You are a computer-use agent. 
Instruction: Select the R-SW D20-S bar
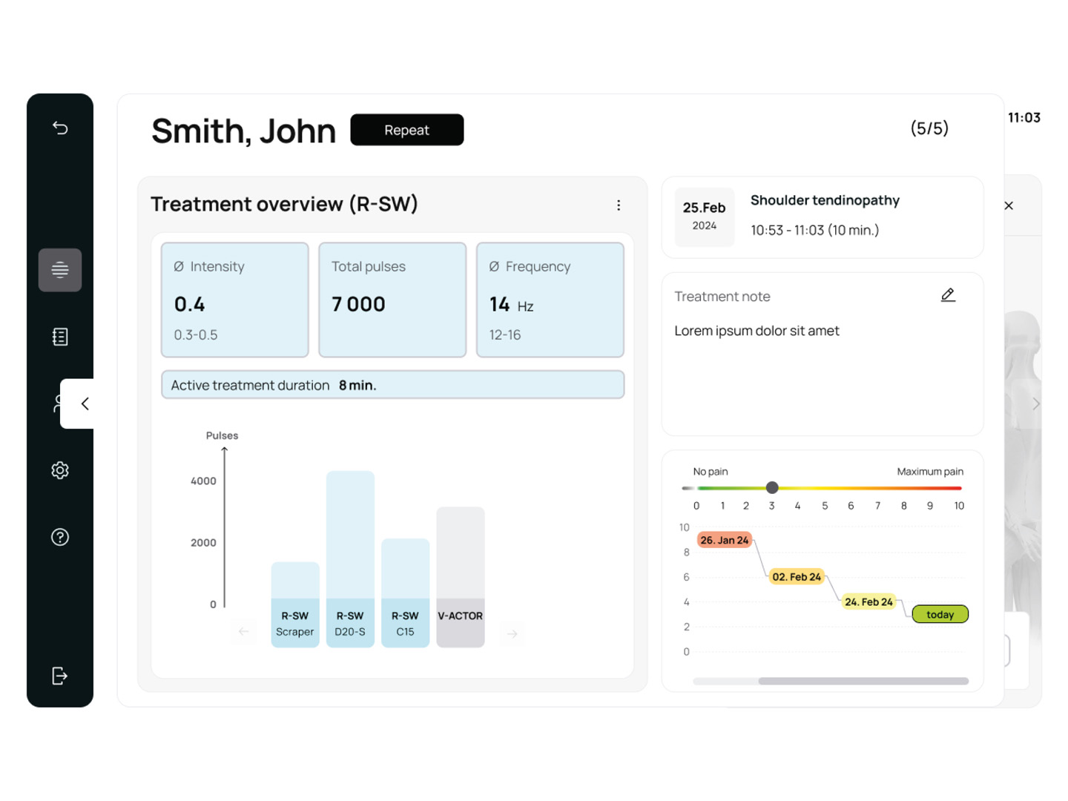[x=350, y=560]
